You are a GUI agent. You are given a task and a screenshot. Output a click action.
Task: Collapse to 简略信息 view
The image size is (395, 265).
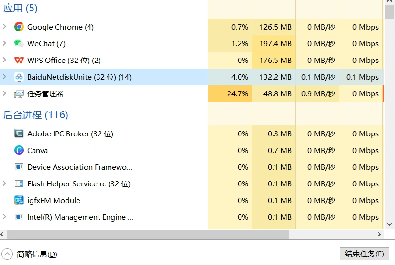click(8, 255)
